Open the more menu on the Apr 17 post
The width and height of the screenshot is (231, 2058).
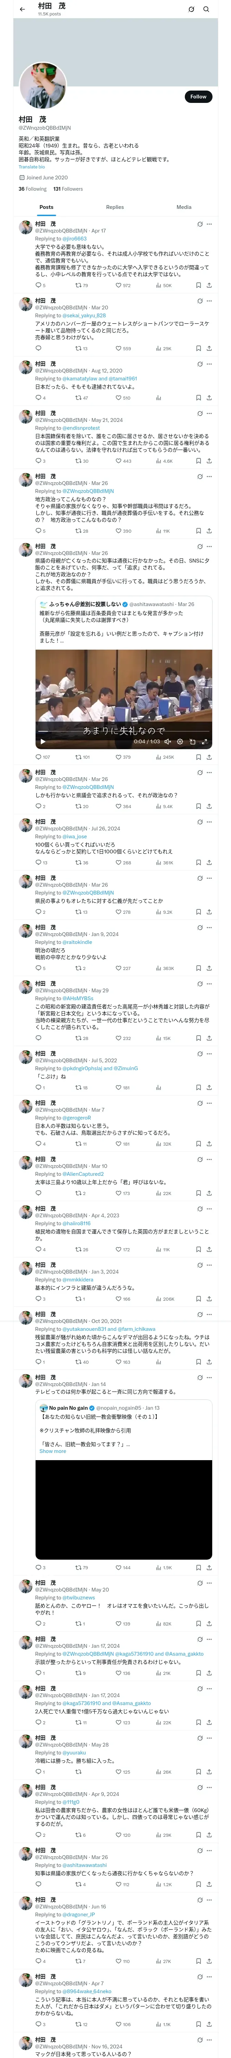pos(209,225)
